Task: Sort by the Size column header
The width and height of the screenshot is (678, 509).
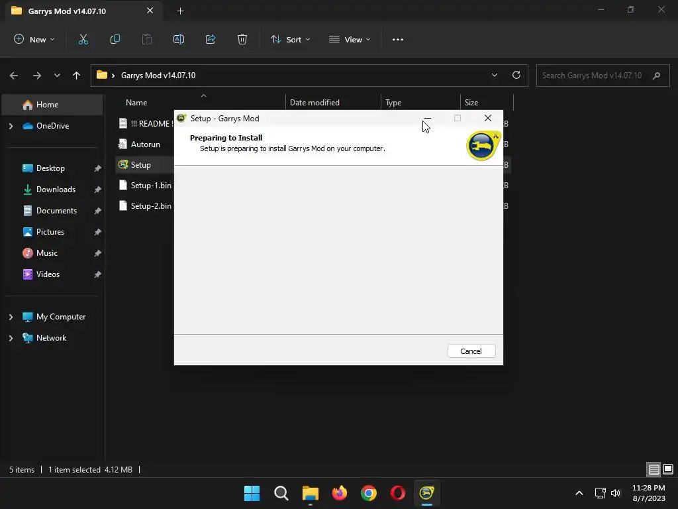Action: (471, 103)
